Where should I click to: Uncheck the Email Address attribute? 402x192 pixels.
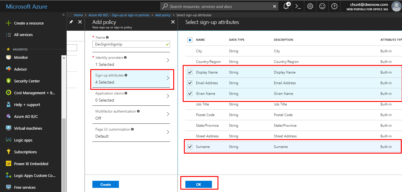pyautogui.click(x=190, y=83)
